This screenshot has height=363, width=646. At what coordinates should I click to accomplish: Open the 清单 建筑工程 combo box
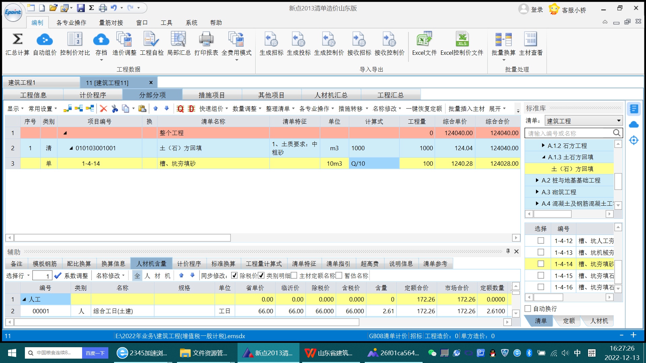[583, 121]
